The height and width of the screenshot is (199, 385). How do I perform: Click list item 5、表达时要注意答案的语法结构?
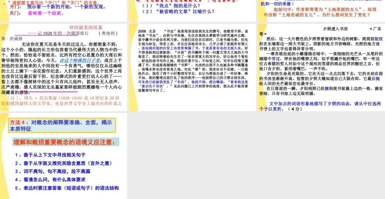point(67,188)
